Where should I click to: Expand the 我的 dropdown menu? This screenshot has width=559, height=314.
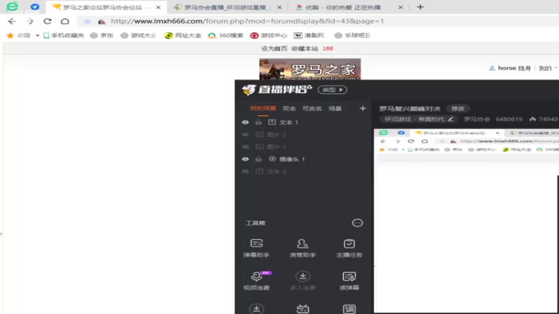pyautogui.click(x=548, y=68)
